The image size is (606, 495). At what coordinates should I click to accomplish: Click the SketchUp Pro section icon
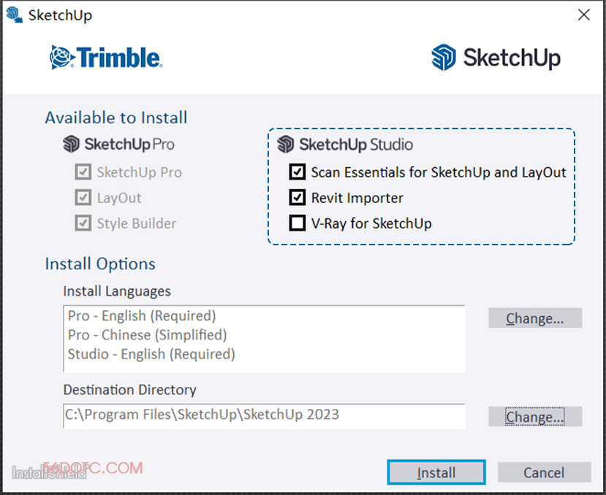[x=71, y=144]
